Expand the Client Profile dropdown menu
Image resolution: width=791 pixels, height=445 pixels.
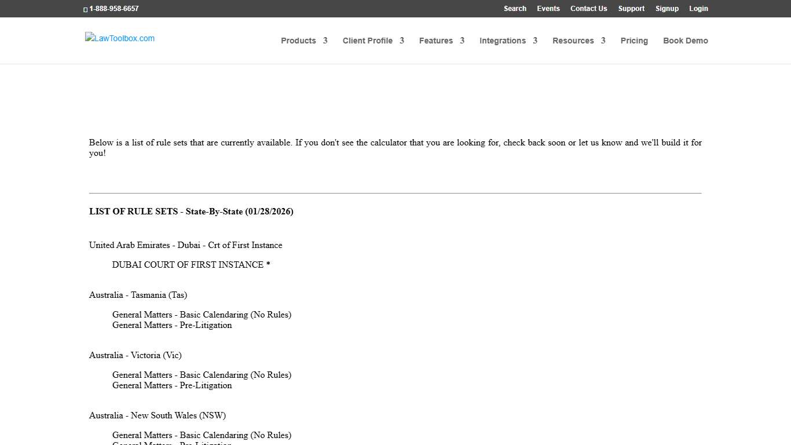coord(373,41)
